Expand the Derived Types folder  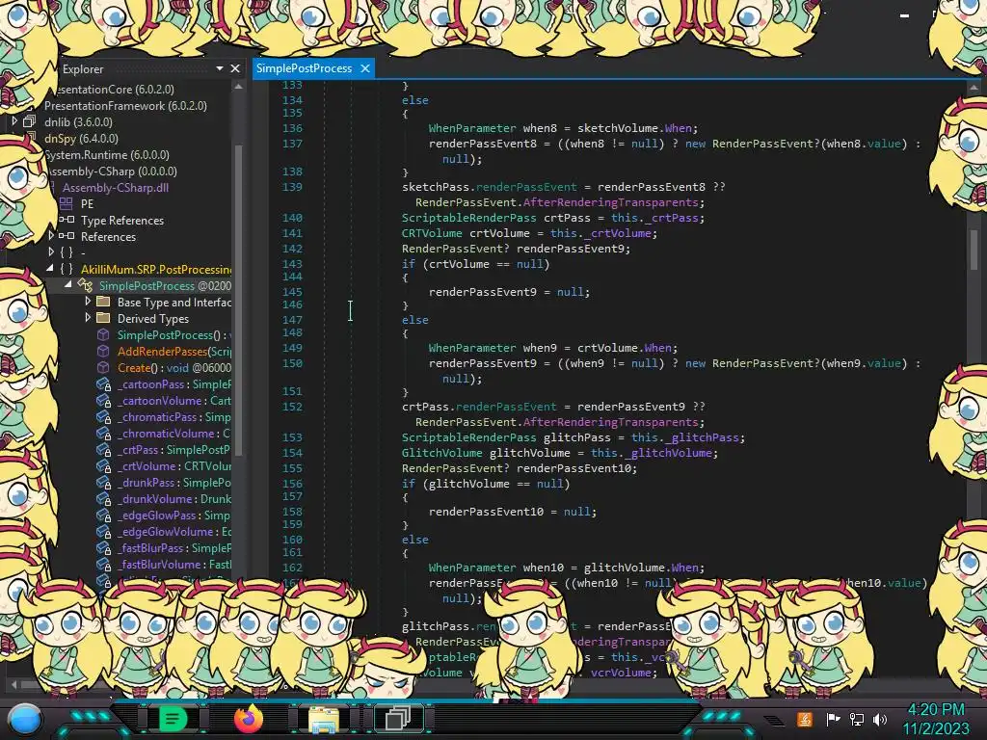(x=88, y=318)
